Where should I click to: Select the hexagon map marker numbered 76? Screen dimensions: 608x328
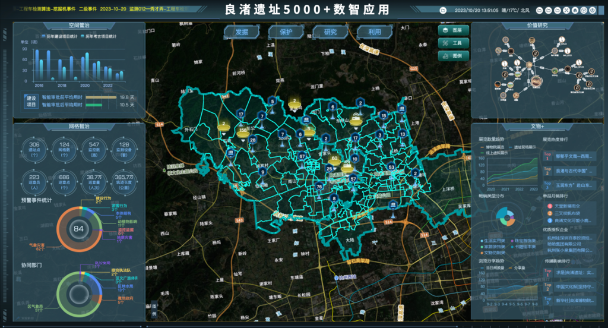tap(319, 187)
